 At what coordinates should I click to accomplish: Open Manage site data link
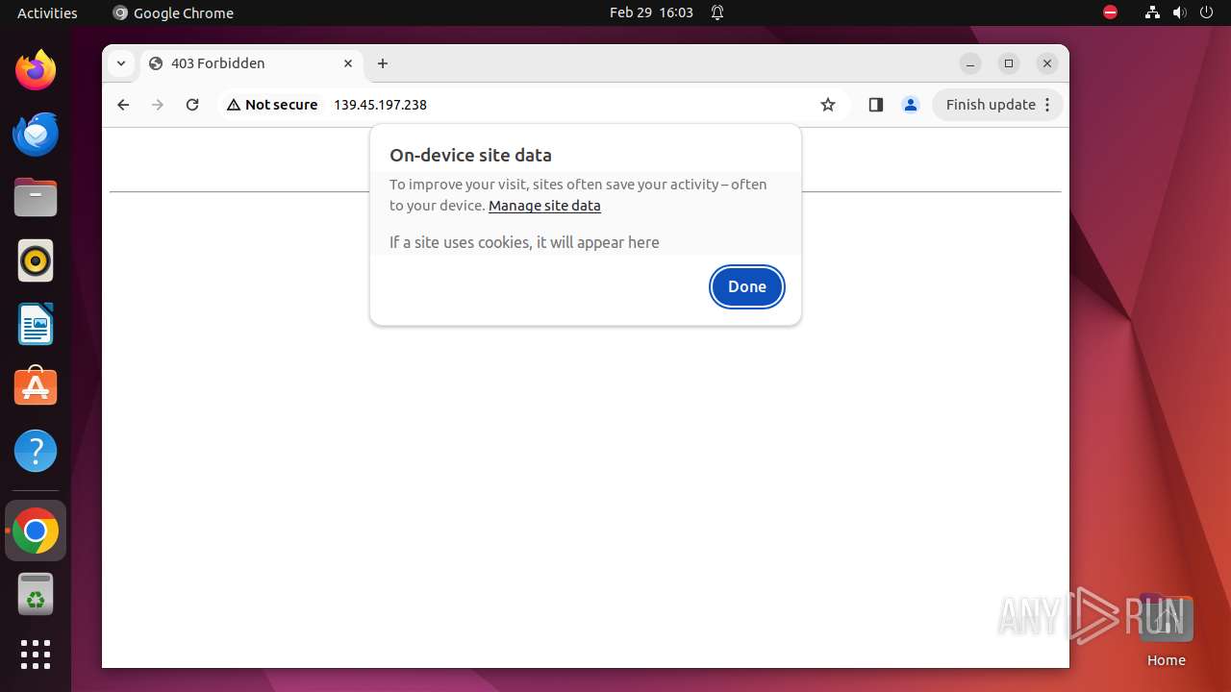pos(544,206)
